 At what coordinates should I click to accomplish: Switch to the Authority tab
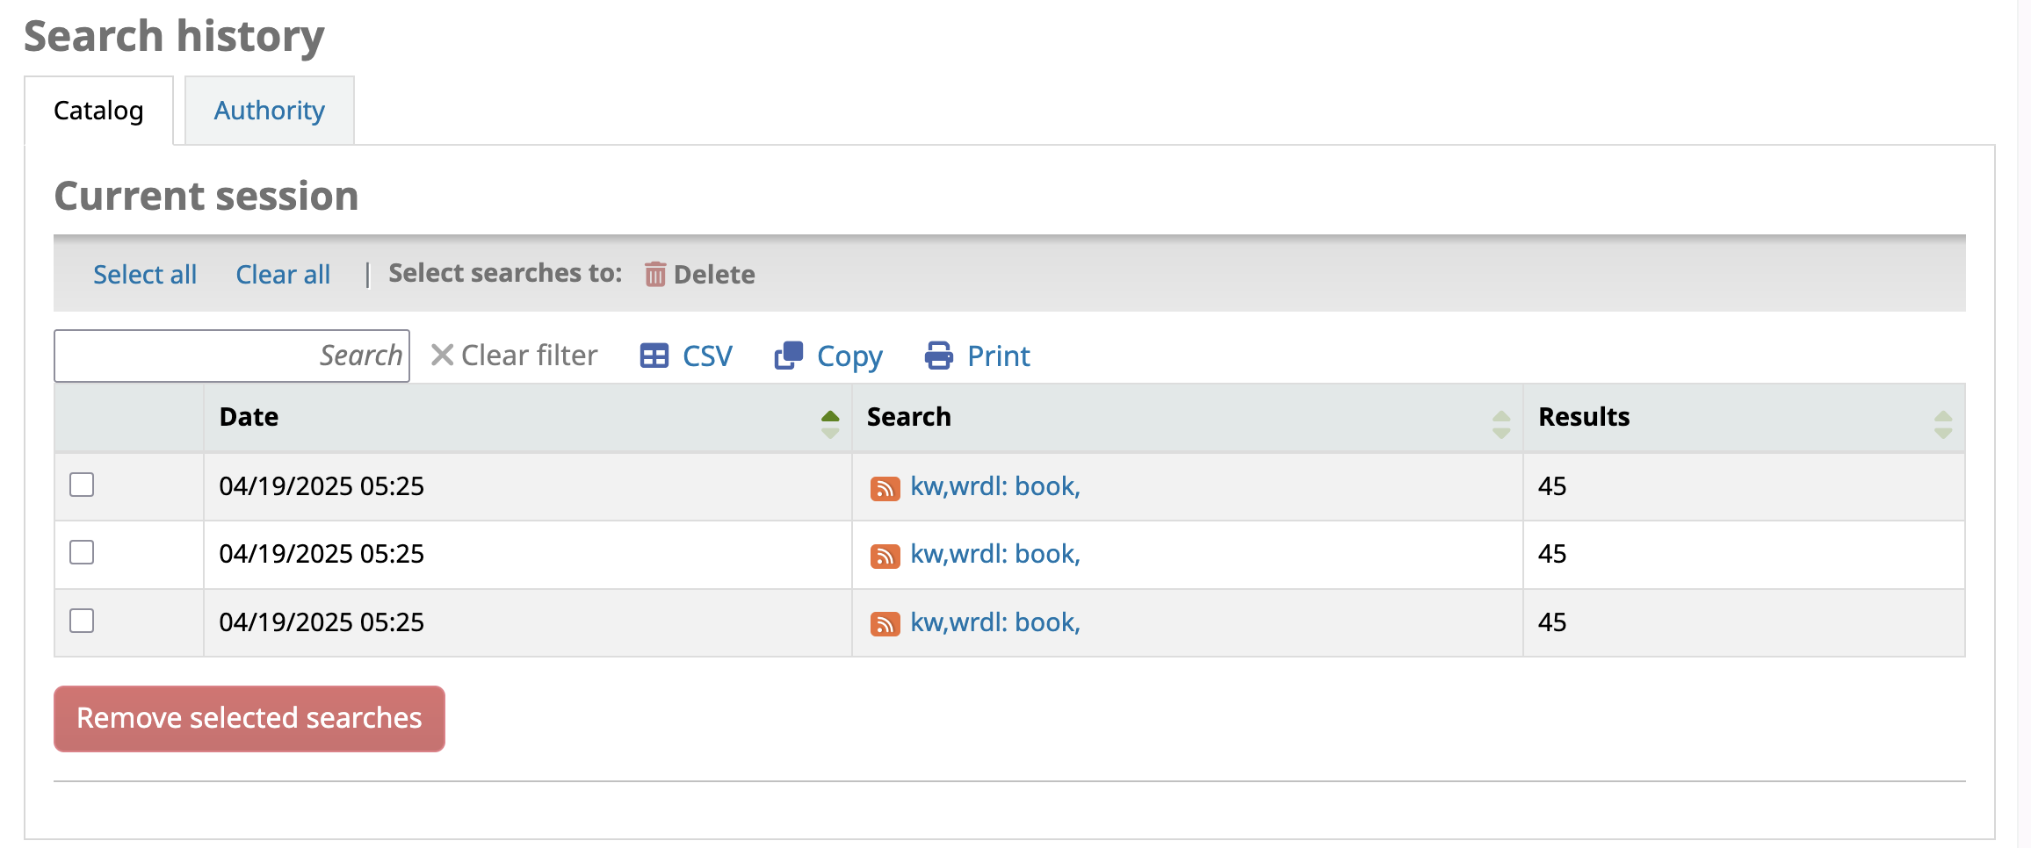[269, 111]
